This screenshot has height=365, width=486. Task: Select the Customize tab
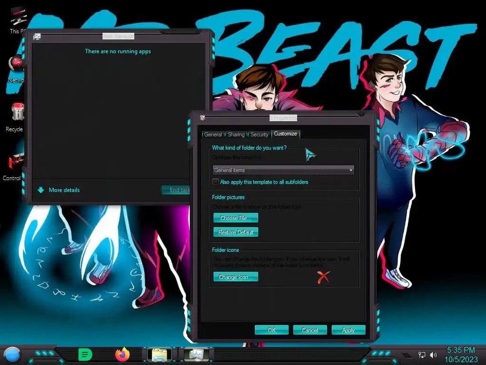[285, 134]
